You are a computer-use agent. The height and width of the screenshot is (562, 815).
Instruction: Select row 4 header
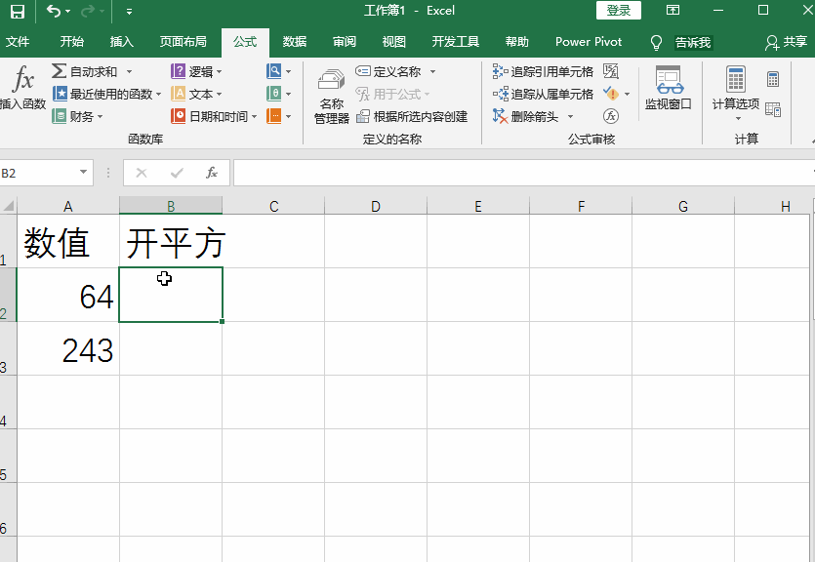(8, 402)
